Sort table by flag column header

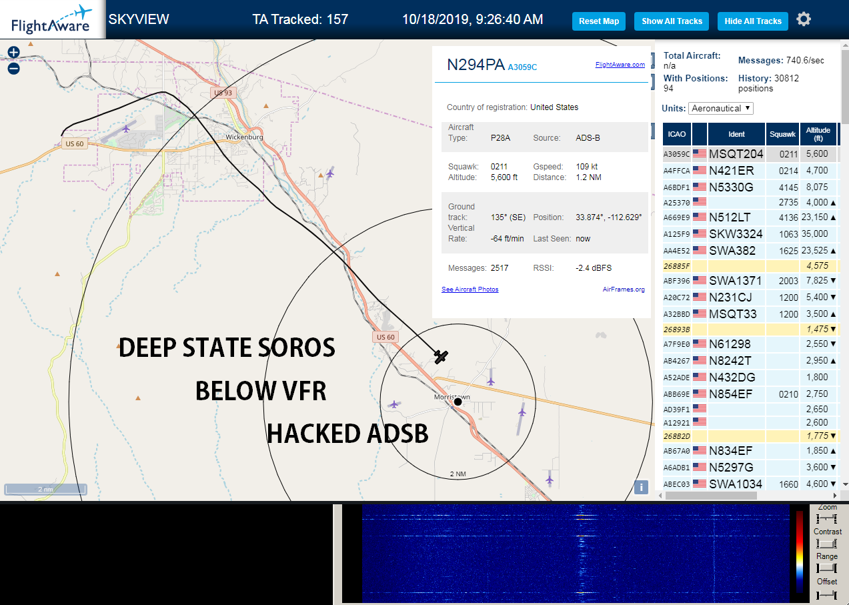[700, 134]
